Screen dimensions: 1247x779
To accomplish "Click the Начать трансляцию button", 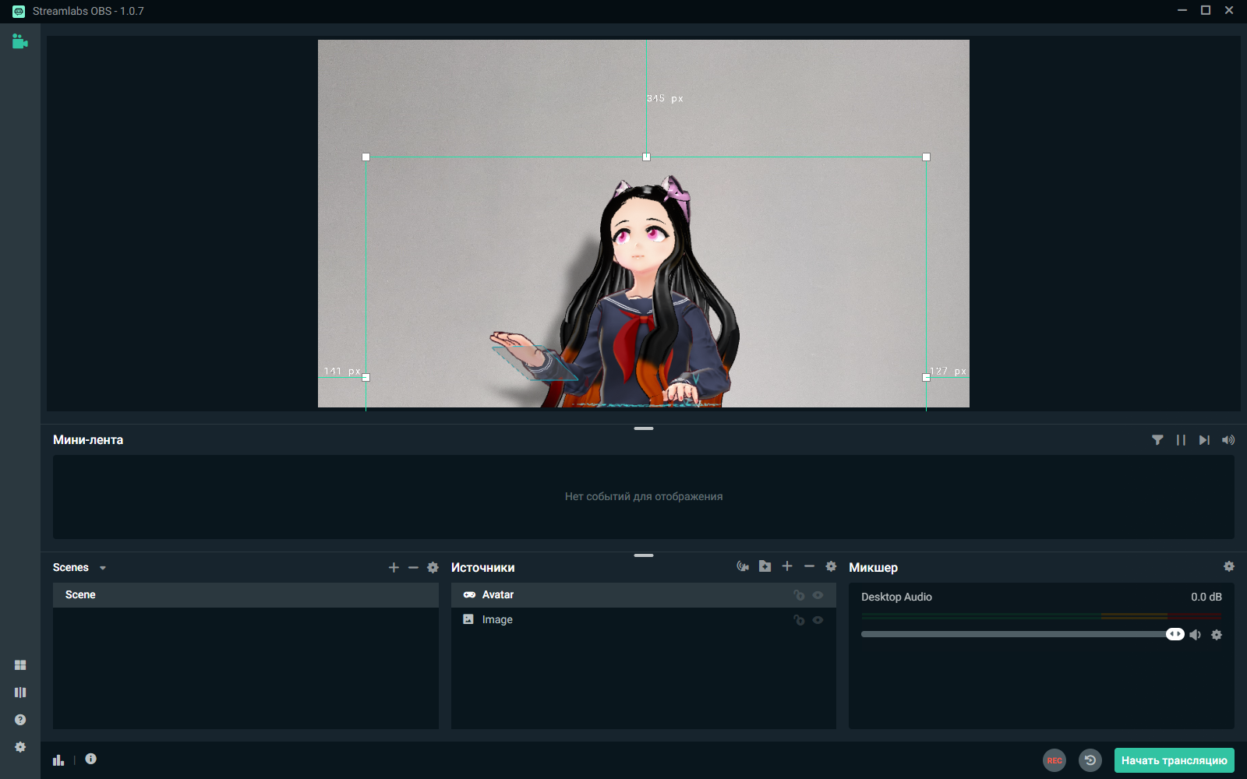I will click(1175, 760).
